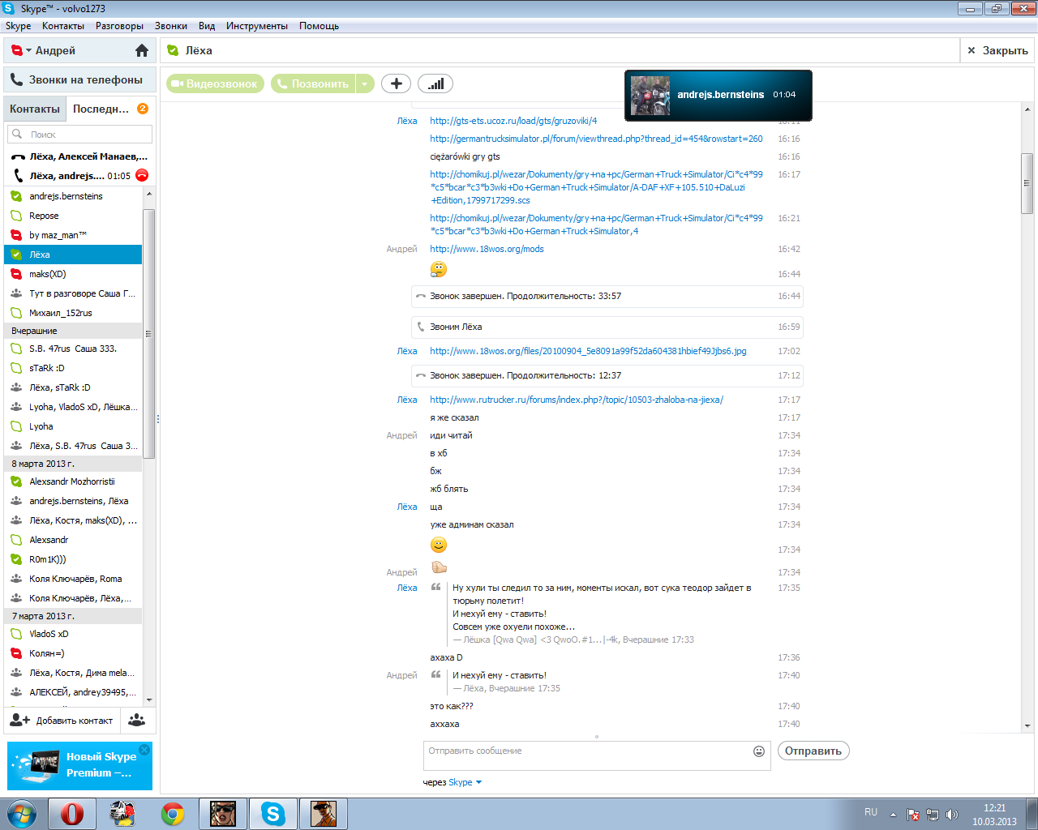Collapse the 8 марта 2013 г. group header

pos(74,464)
